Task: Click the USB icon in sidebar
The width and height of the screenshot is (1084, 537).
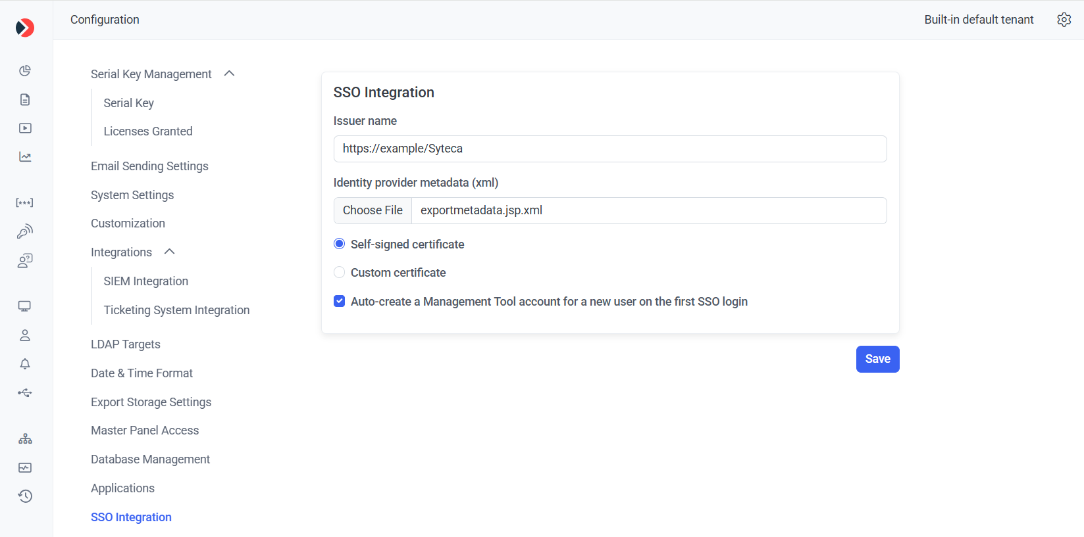Action: click(x=25, y=393)
